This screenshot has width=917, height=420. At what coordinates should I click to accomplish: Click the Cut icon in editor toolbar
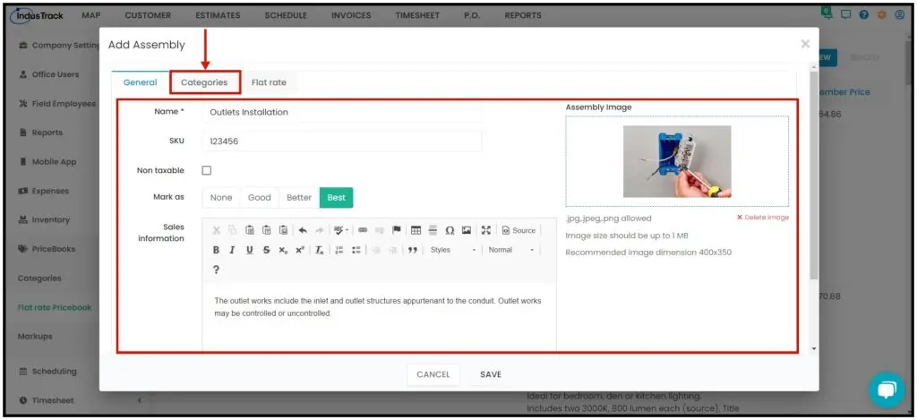[x=216, y=230]
